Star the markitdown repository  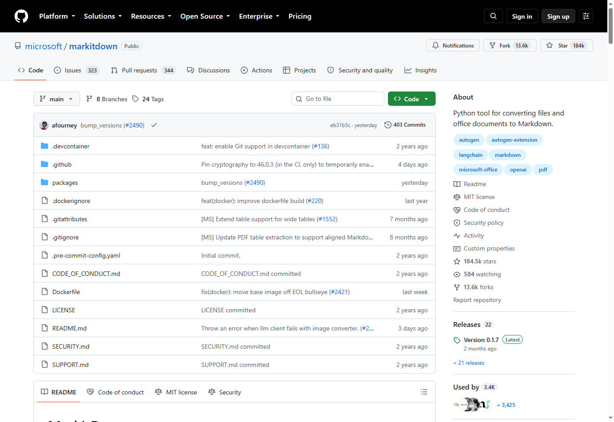tap(566, 45)
